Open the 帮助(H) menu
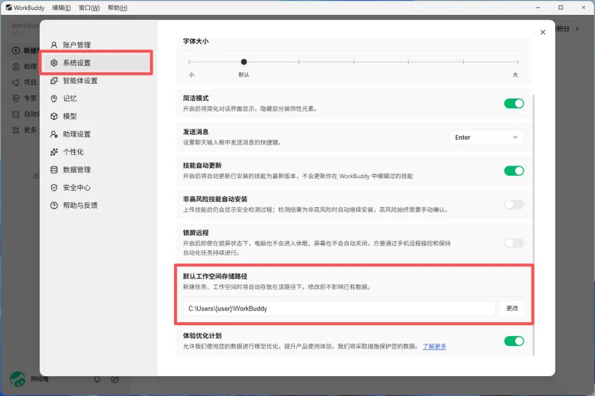This screenshot has width=595, height=396. (x=117, y=8)
